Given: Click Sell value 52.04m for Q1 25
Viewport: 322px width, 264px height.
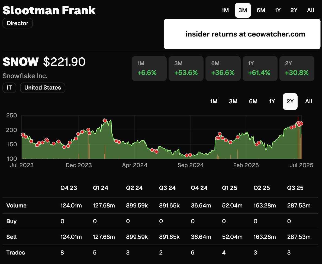Looking at the screenshot, I should (x=232, y=237).
